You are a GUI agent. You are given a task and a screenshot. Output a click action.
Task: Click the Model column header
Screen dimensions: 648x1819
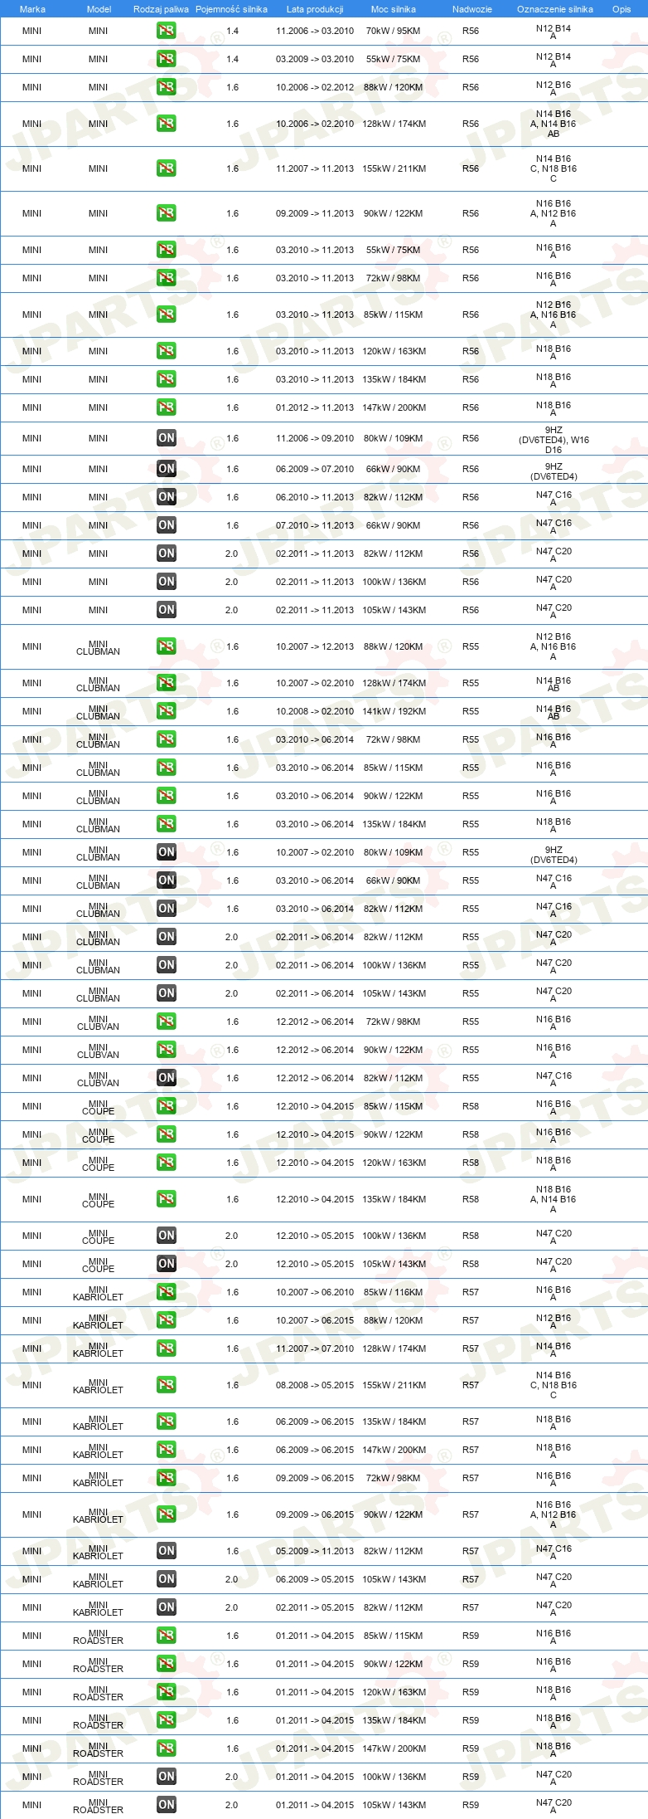click(x=99, y=9)
